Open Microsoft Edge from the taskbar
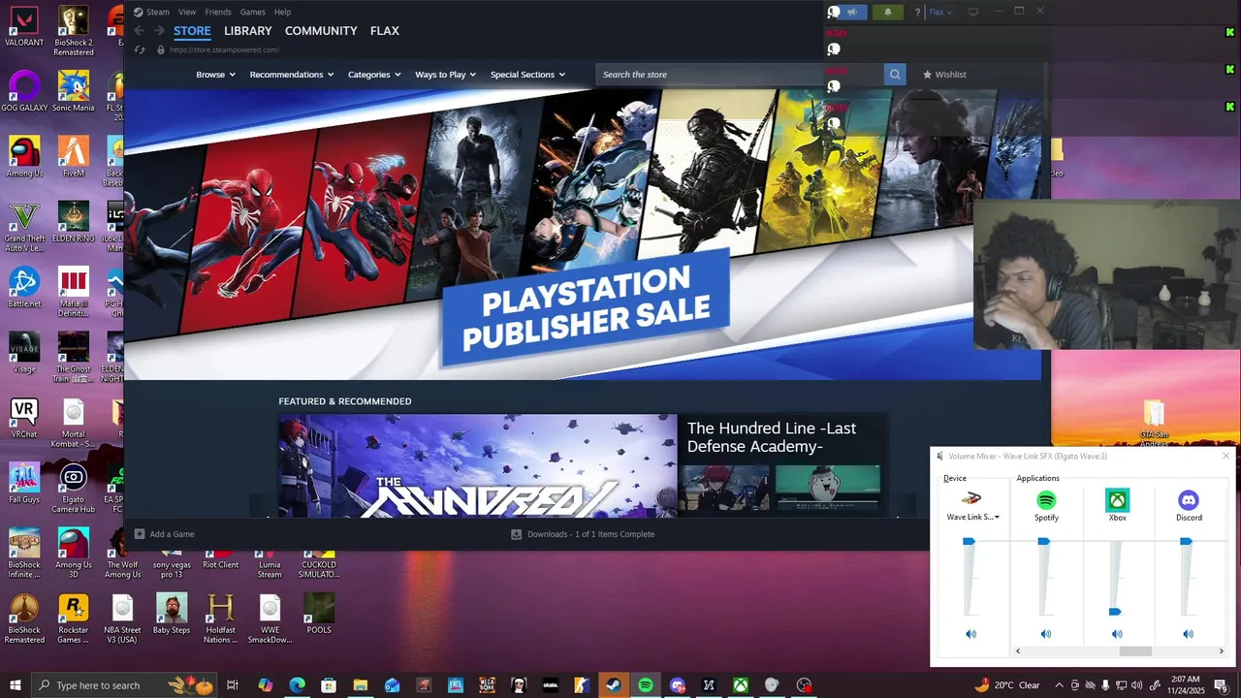The width and height of the screenshot is (1241, 698). click(297, 685)
